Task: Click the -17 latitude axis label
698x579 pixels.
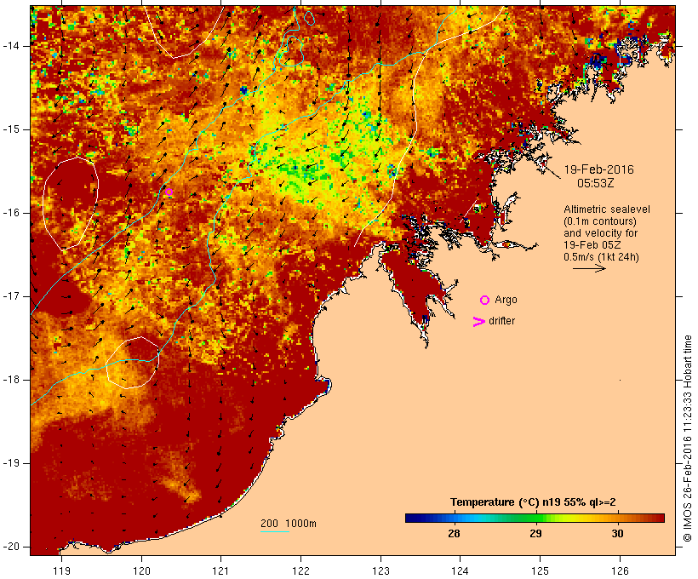Action: tap(10, 296)
